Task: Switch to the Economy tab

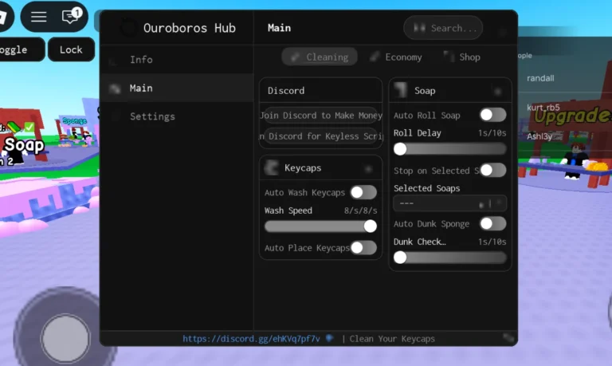Action: tap(396, 57)
